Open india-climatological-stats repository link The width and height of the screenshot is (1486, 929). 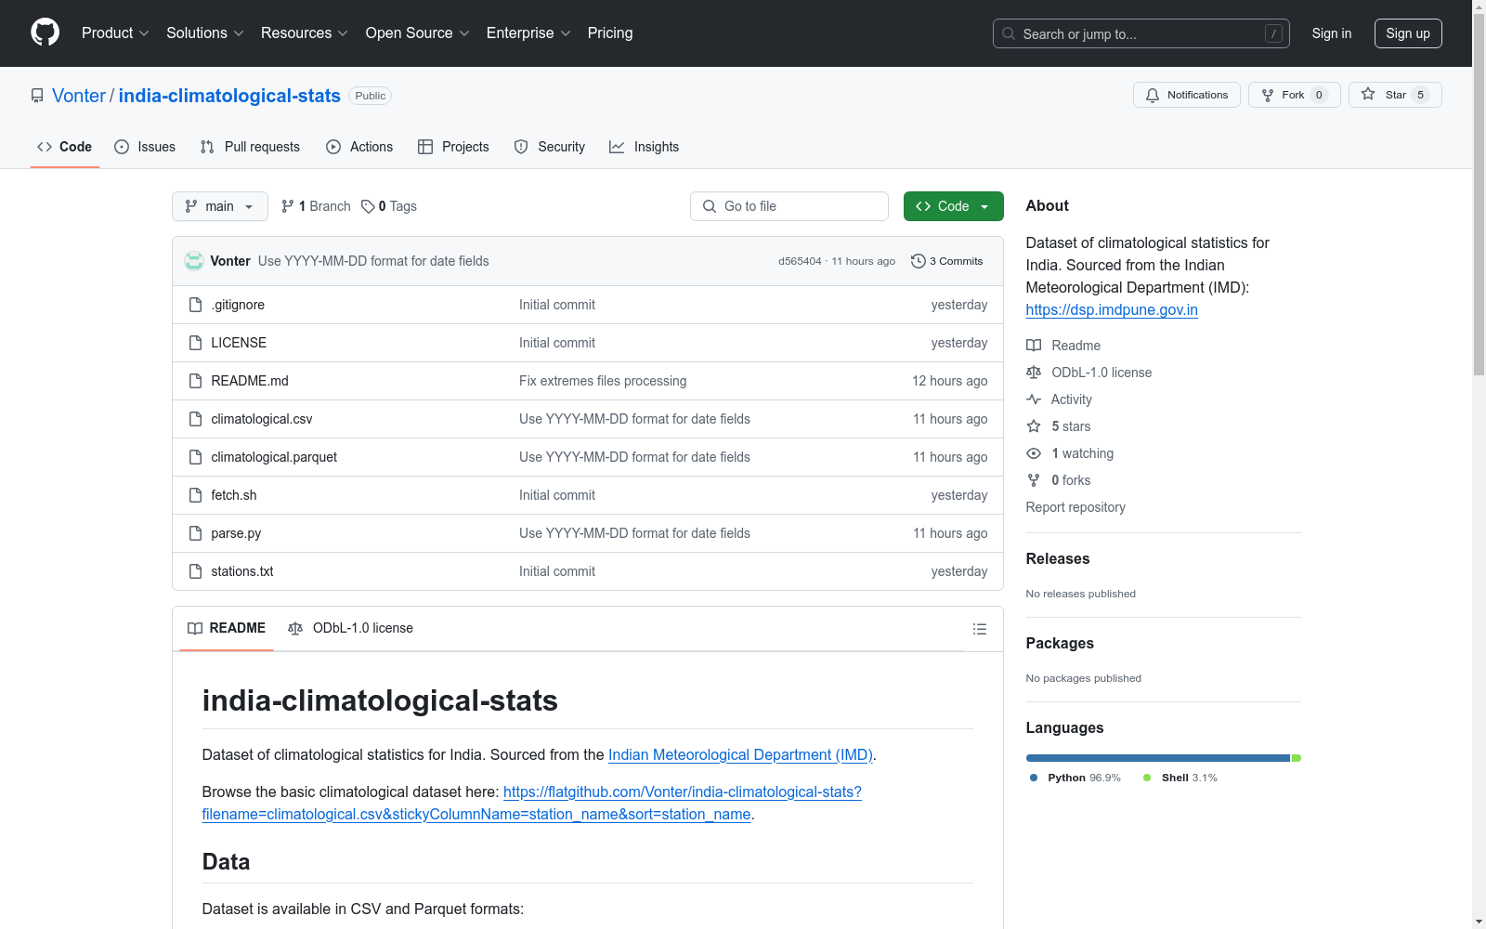click(229, 96)
